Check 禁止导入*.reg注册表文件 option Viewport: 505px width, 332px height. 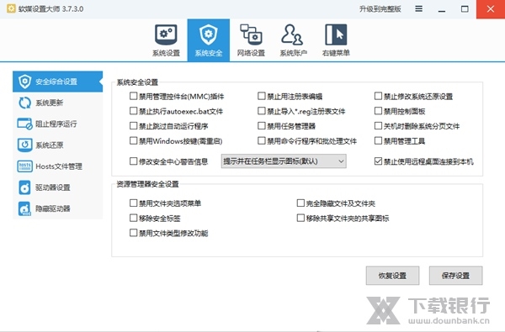click(262, 111)
